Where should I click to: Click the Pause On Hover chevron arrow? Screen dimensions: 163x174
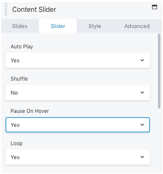coord(142,125)
